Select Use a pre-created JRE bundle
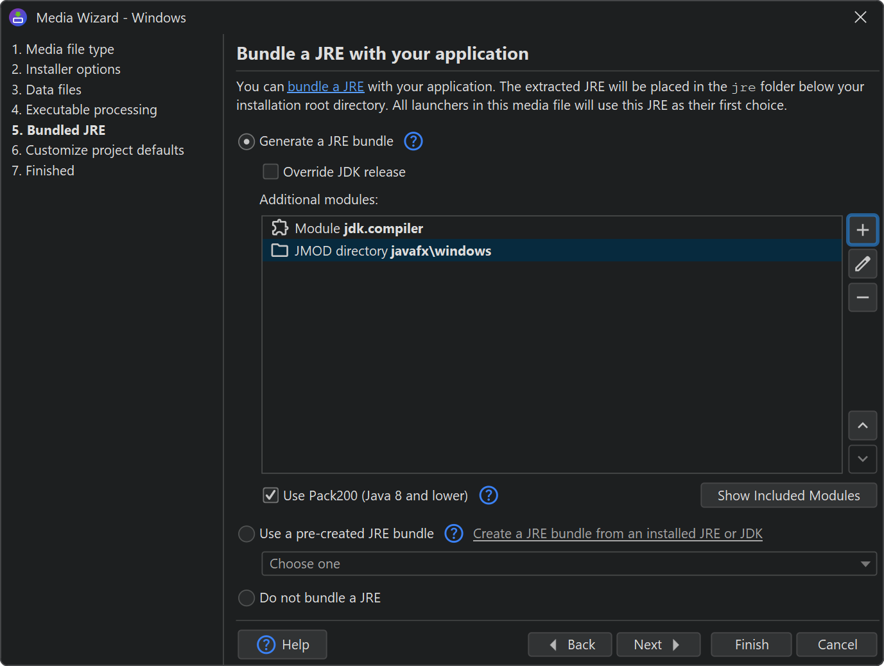 [247, 534]
